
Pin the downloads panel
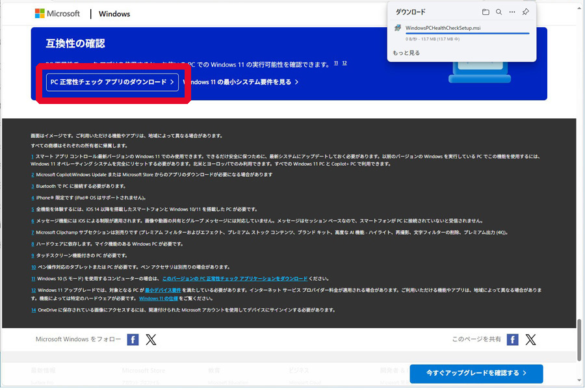coord(526,12)
